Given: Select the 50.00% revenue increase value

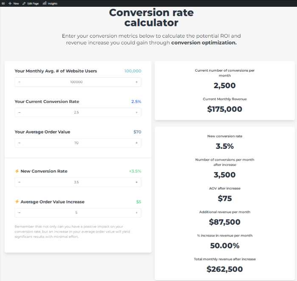Looking at the screenshot, I should 224,246.
